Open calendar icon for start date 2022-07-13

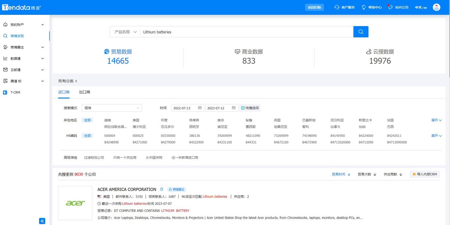click(200, 108)
